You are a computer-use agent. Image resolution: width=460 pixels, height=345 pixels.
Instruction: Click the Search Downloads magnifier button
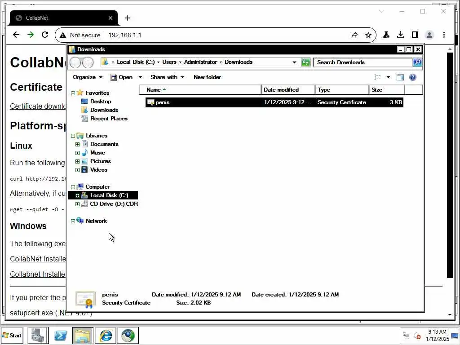(x=417, y=62)
